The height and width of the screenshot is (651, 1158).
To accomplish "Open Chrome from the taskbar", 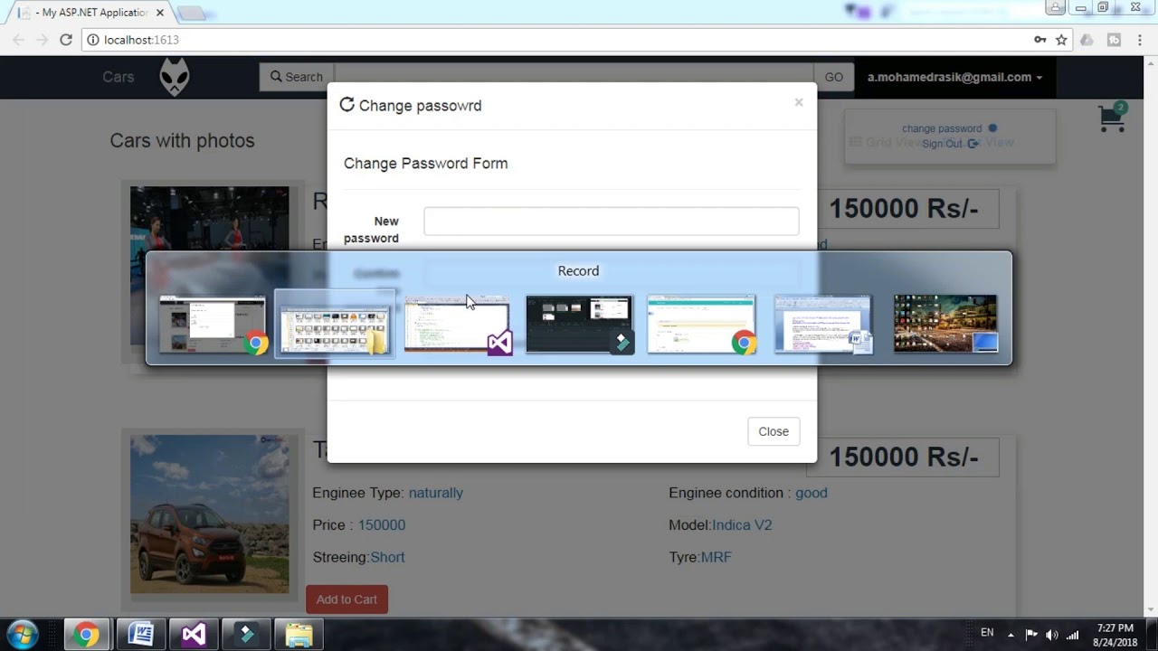I will click(x=87, y=635).
